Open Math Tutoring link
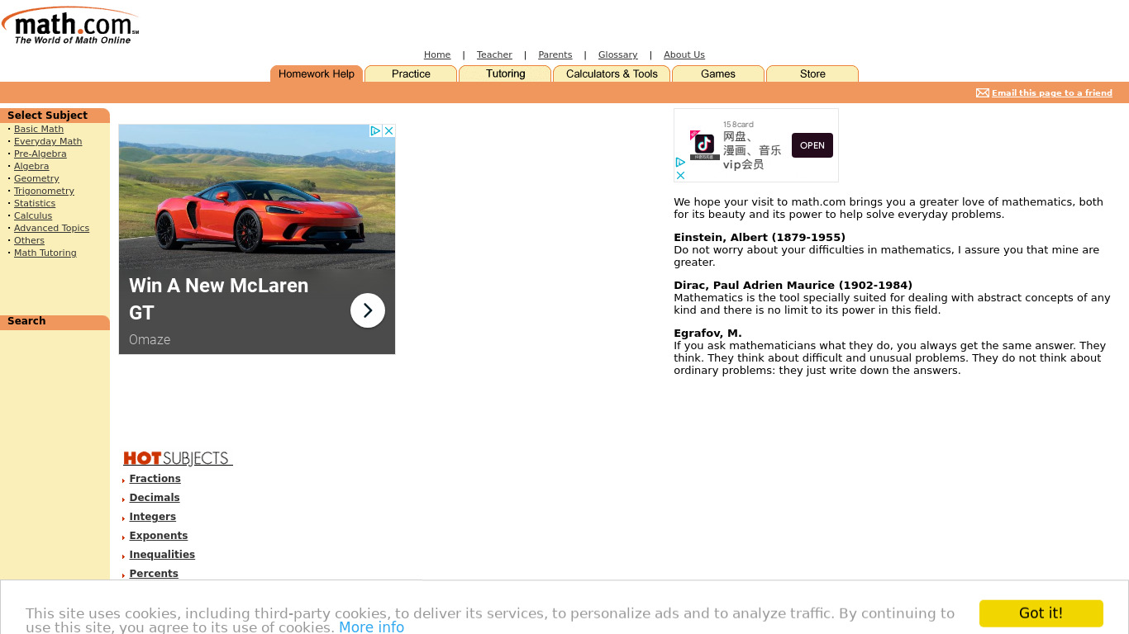1129x634 pixels. (45, 253)
